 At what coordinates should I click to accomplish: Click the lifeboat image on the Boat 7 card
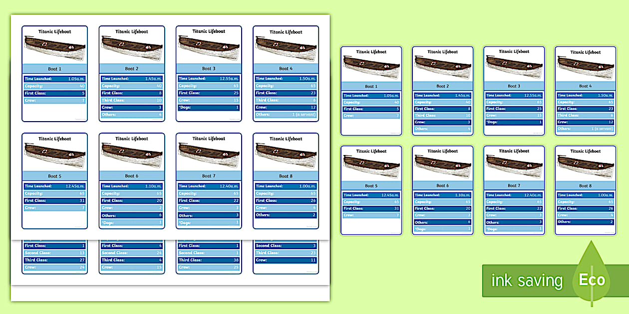point(208,154)
